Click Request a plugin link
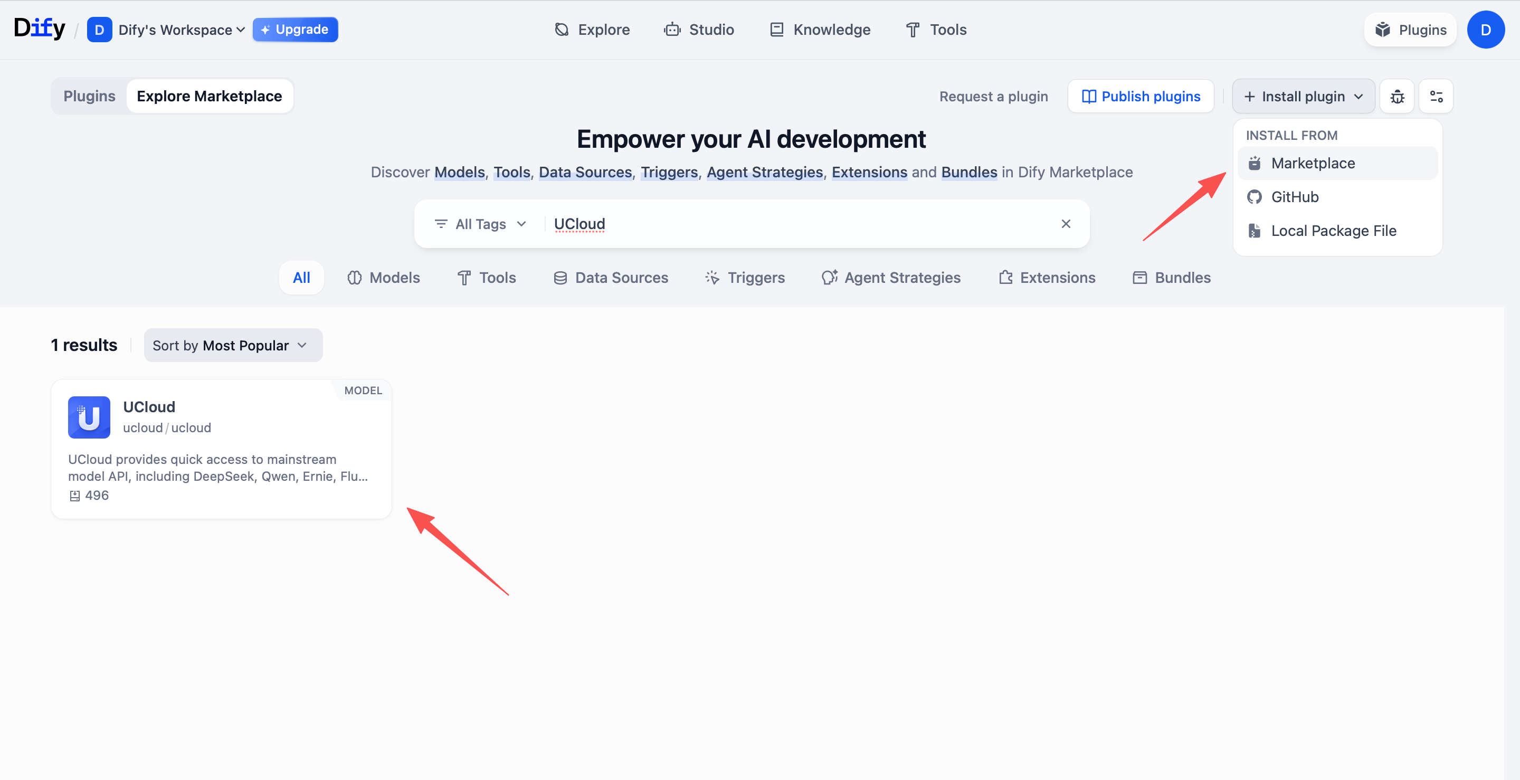This screenshot has height=780, width=1520. 993,96
